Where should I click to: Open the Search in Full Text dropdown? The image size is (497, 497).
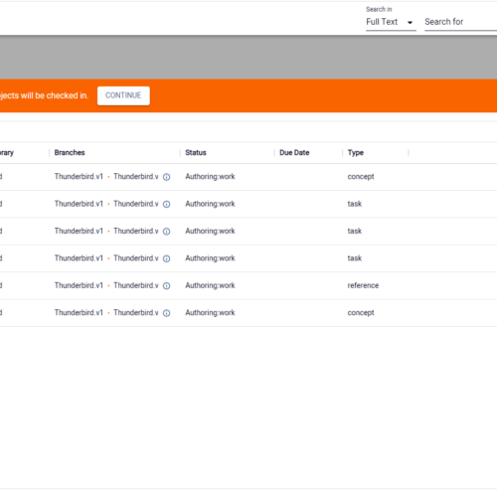coord(391,22)
